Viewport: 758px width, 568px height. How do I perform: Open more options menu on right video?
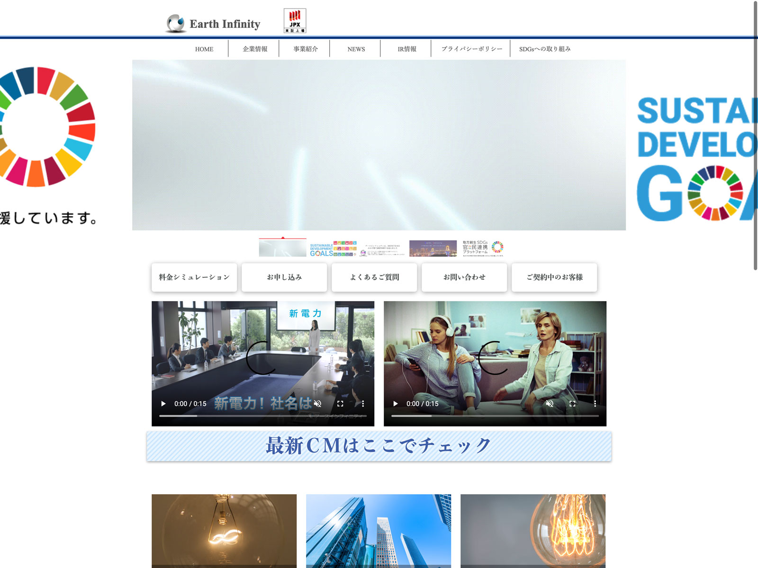(x=595, y=404)
